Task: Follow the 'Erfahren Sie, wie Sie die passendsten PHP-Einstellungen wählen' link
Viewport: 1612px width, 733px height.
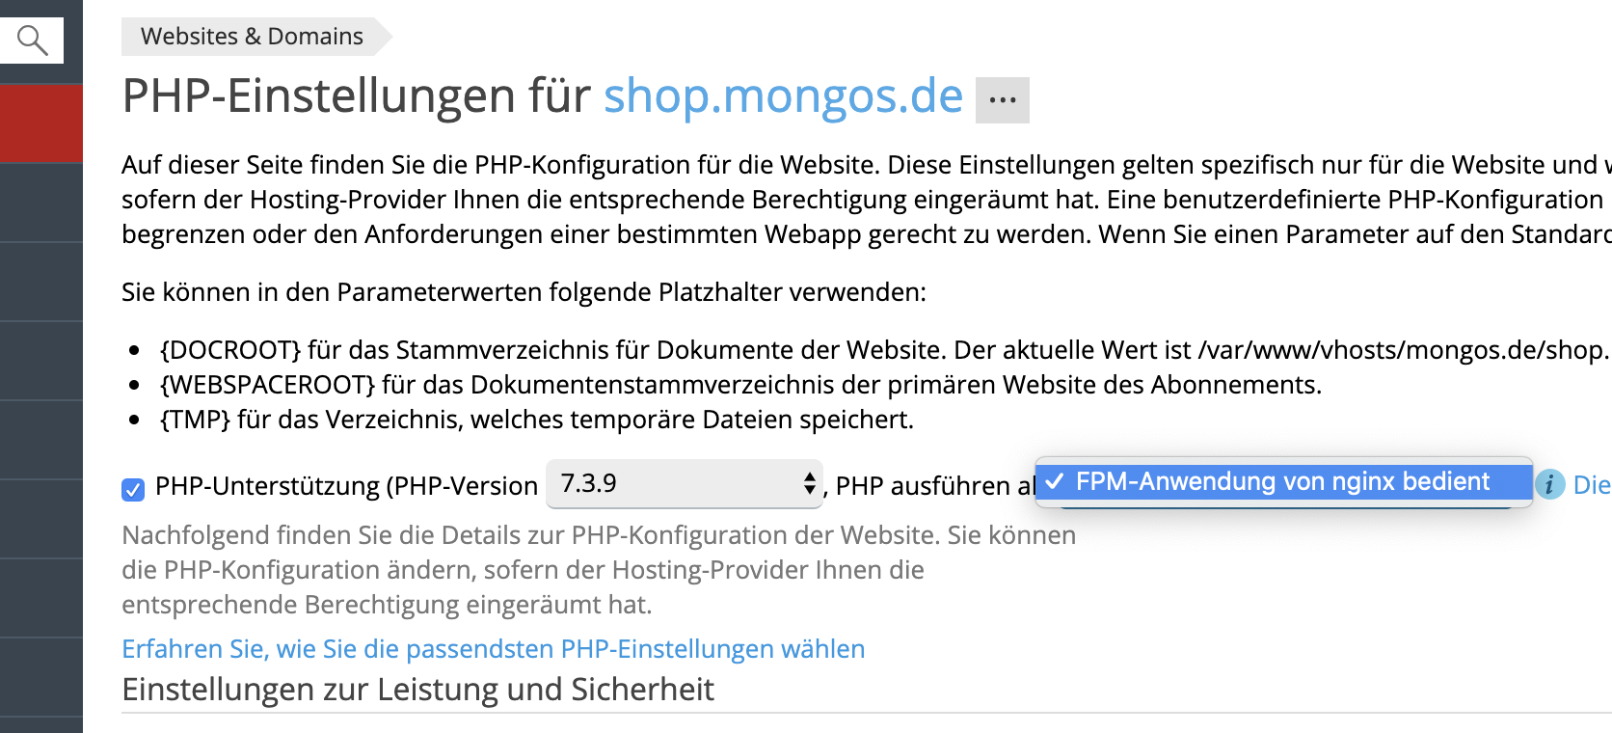Action: [493, 649]
